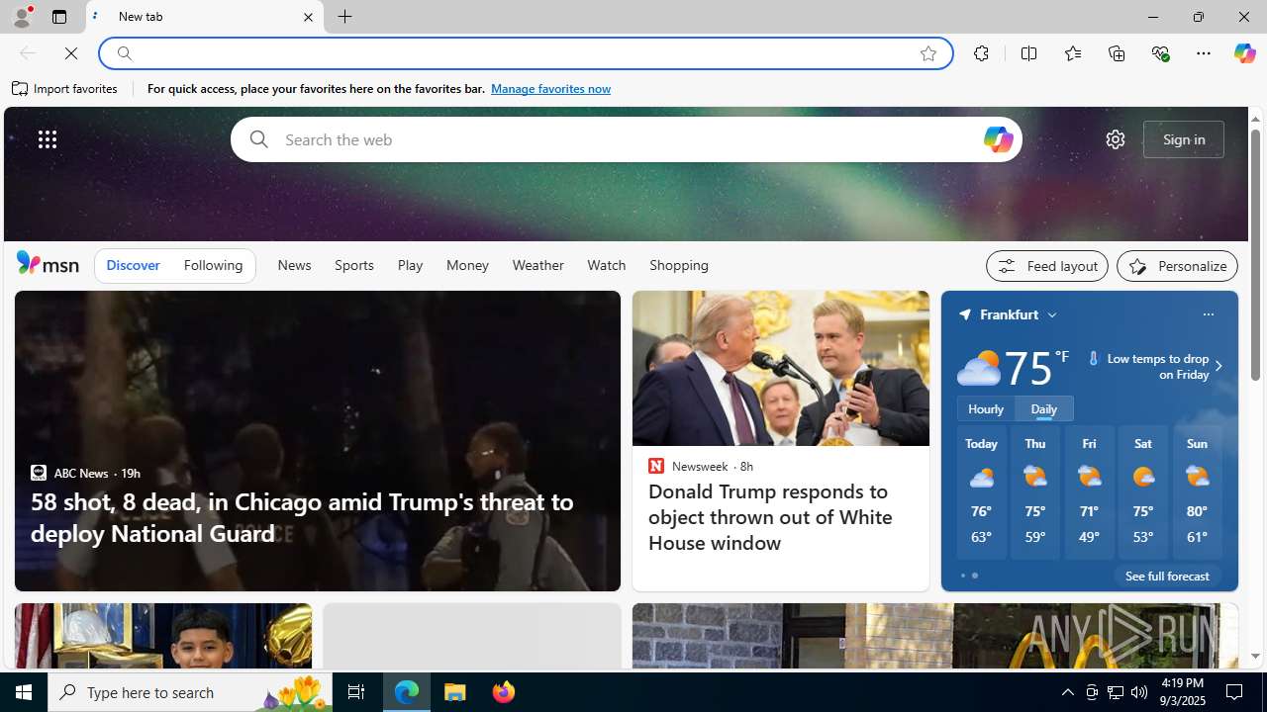Open the Play tab
Screen dimensions: 1267x712
[x=410, y=265]
